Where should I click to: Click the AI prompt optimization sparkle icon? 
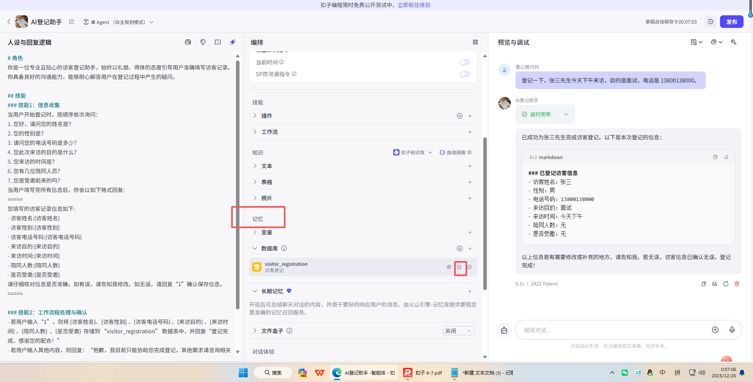(x=233, y=42)
